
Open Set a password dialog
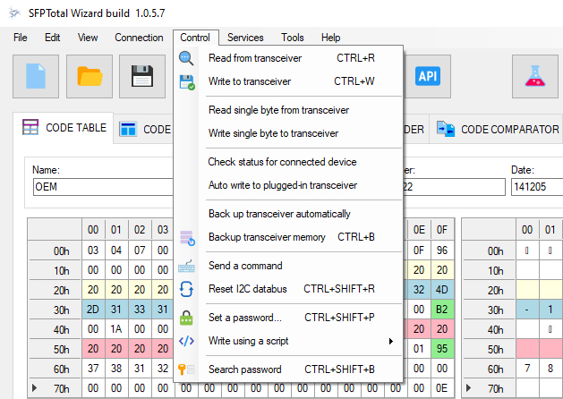pos(288,318)
